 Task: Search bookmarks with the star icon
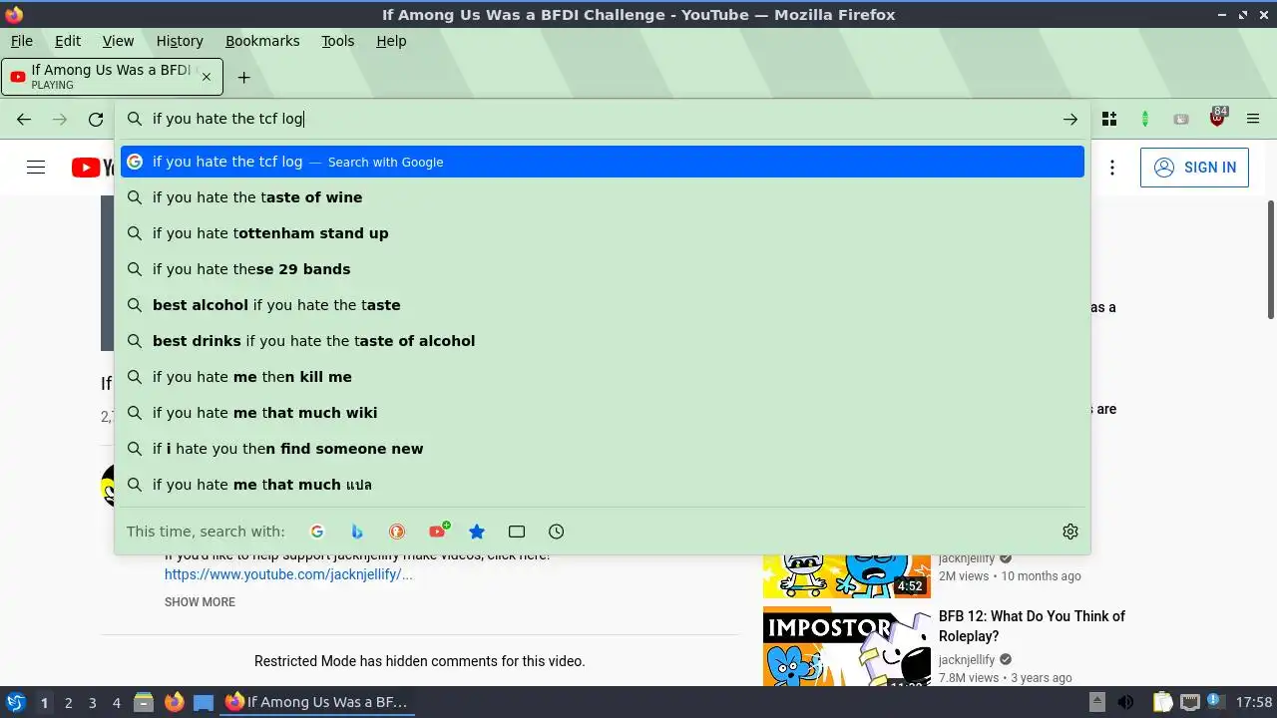point(477,532)
